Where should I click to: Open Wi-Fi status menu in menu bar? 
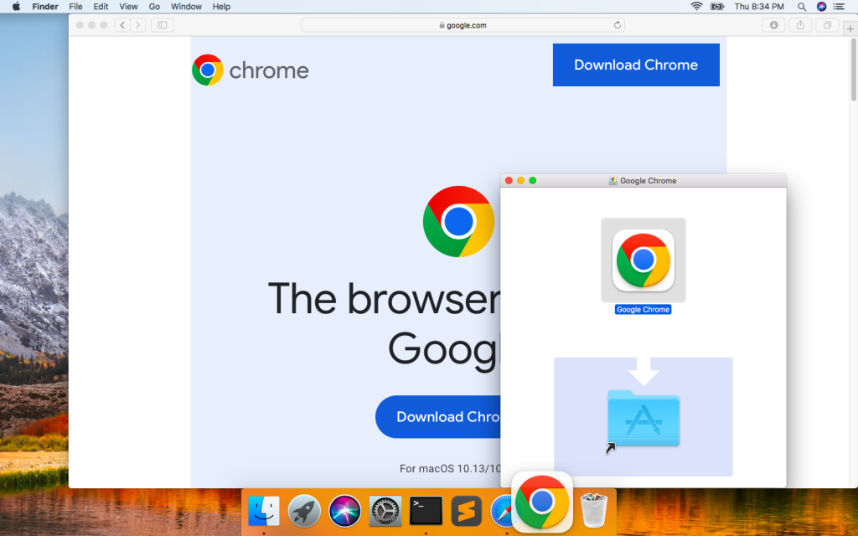pos(696,7)
